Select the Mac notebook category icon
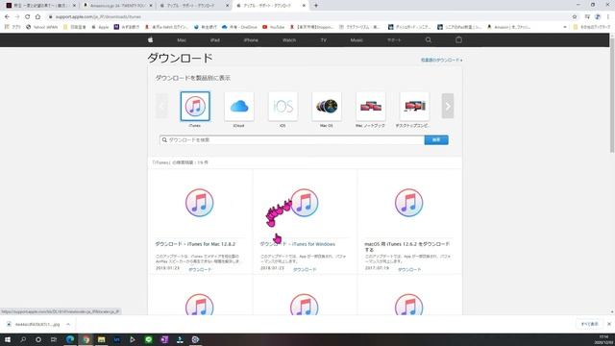615x346 pixels. pyautogui.click(x=371, y=107)
